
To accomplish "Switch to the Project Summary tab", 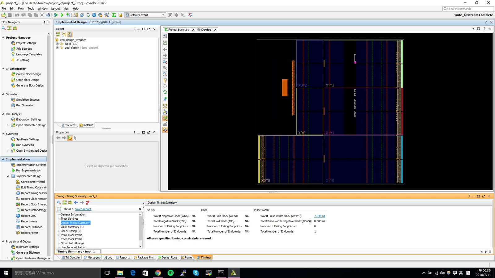I will point(179,30).
